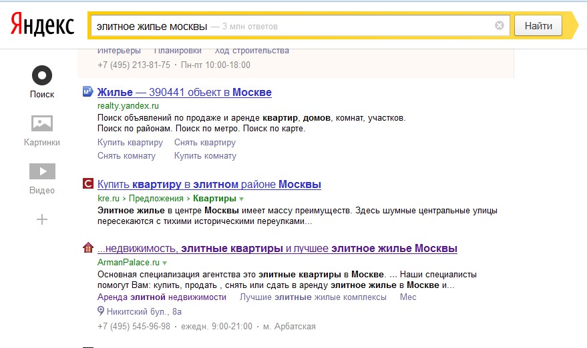Open the result …недвижимость, элитные квартиры и лучшее элитное жилье Москвы
Screen dimensions: 587x348
(x=277, y=249)
